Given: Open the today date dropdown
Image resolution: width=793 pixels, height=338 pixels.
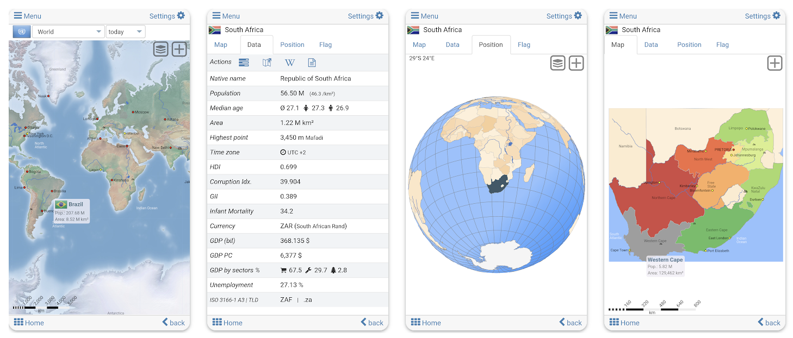Looking at the screenshot, I should (x=126, y=31).
